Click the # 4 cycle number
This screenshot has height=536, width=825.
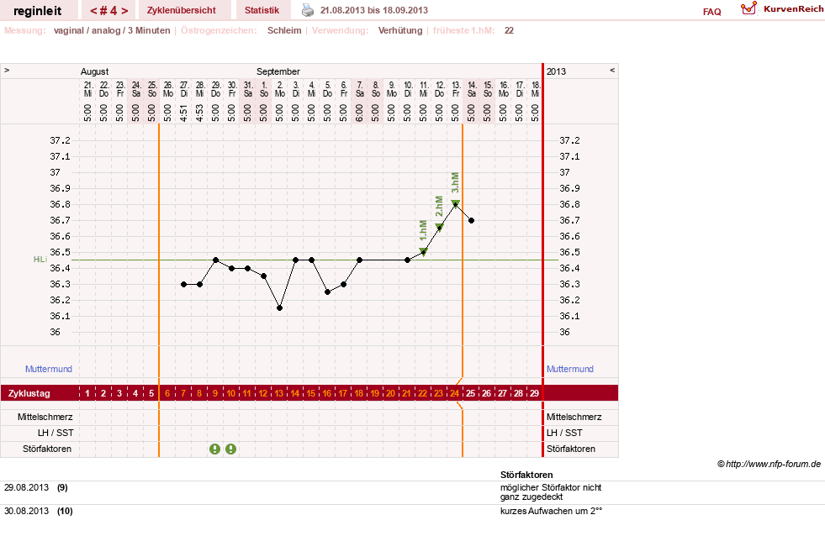(x=109, y=11)
